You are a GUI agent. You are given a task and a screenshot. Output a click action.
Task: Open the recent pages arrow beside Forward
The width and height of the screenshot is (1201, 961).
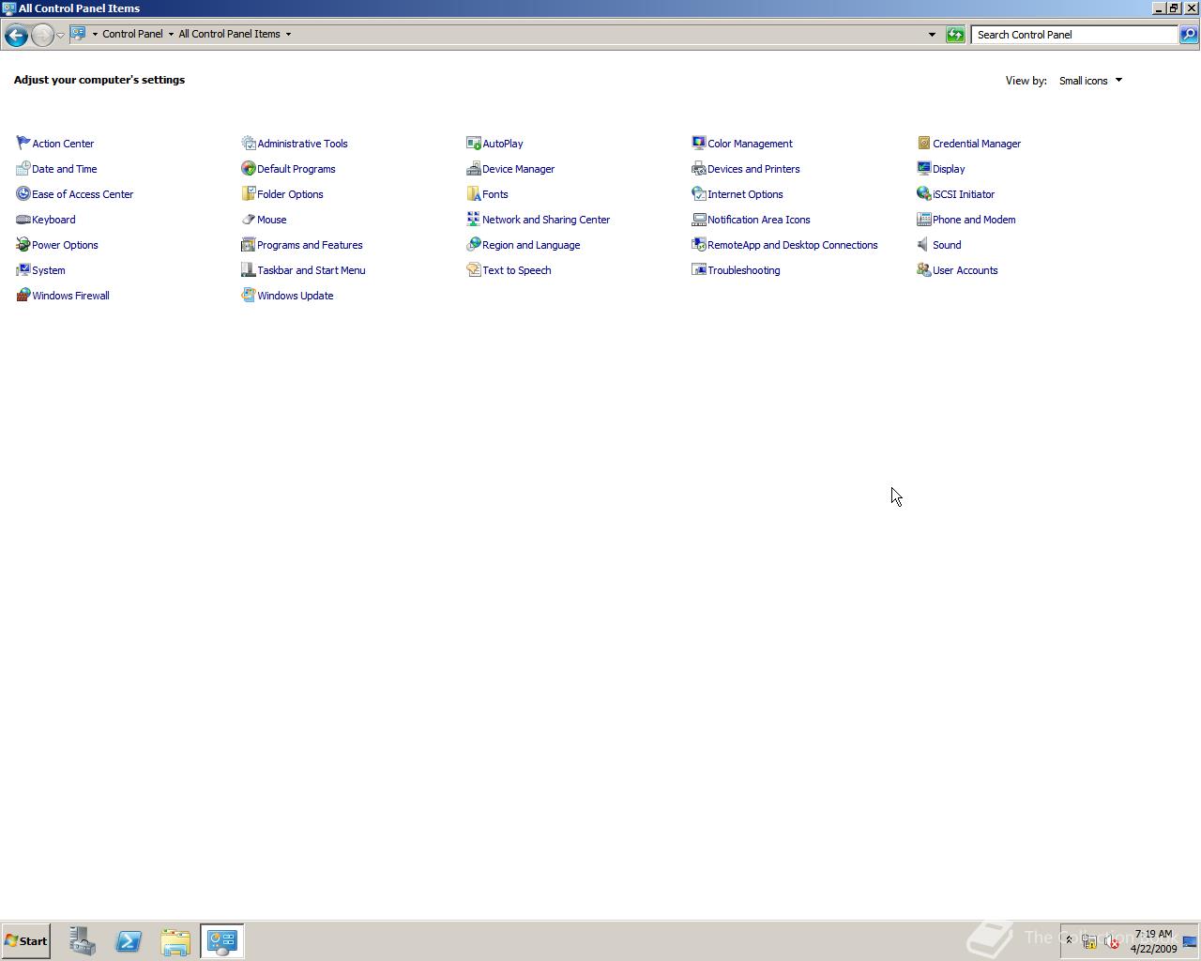(60, 35)
